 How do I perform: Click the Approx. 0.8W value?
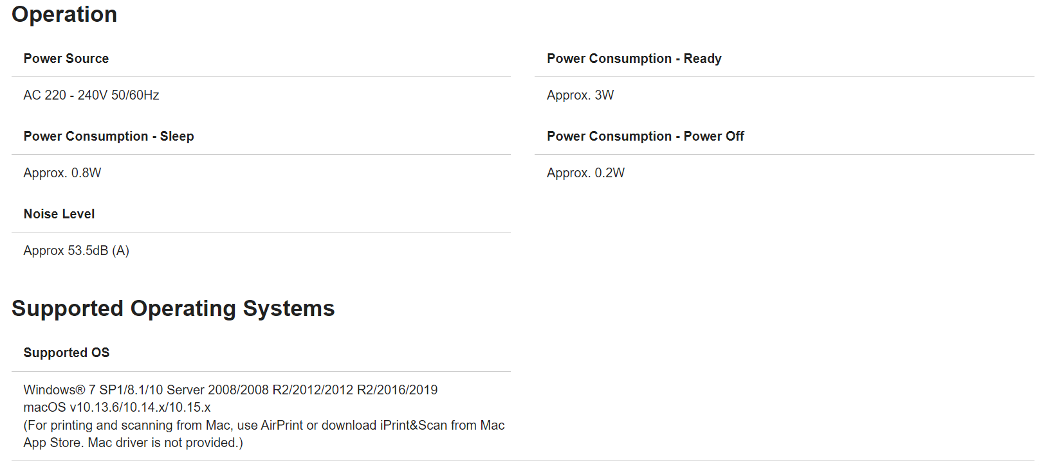click(x=62, y=173)
